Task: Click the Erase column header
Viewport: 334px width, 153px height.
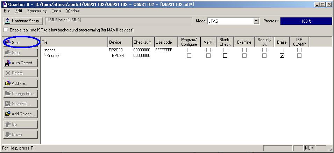Action: coord(282,42)
